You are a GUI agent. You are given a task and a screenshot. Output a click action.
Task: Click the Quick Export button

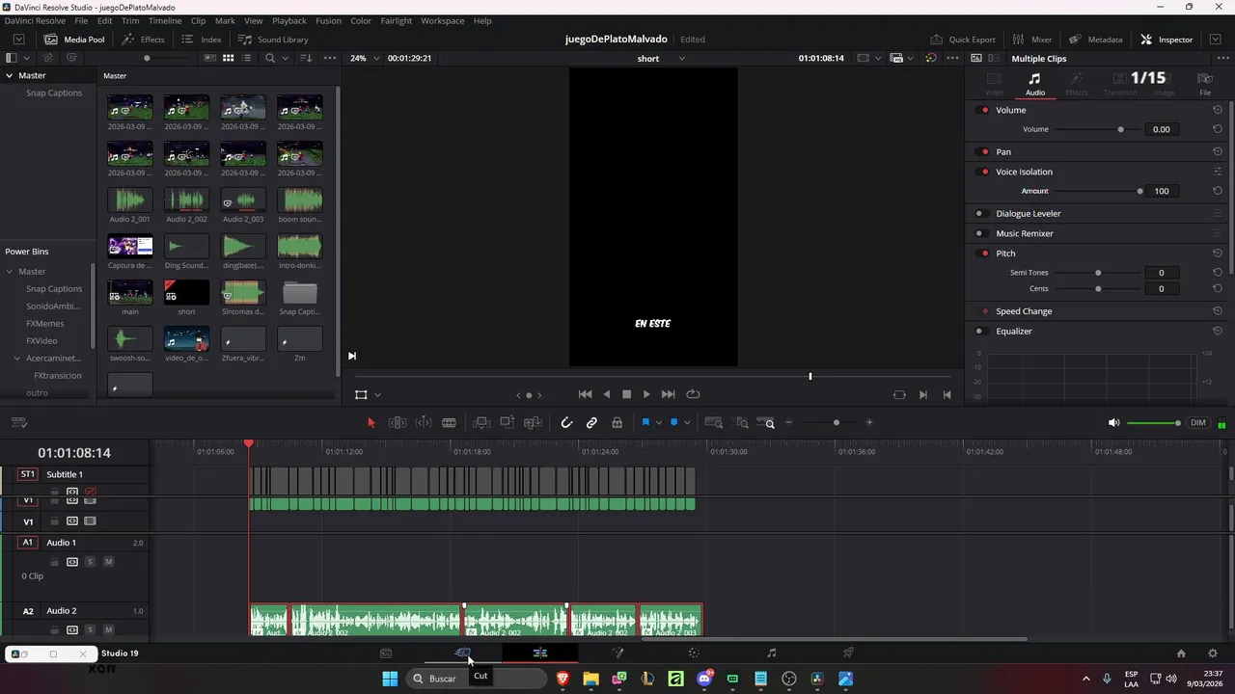[x=962, y=40]
